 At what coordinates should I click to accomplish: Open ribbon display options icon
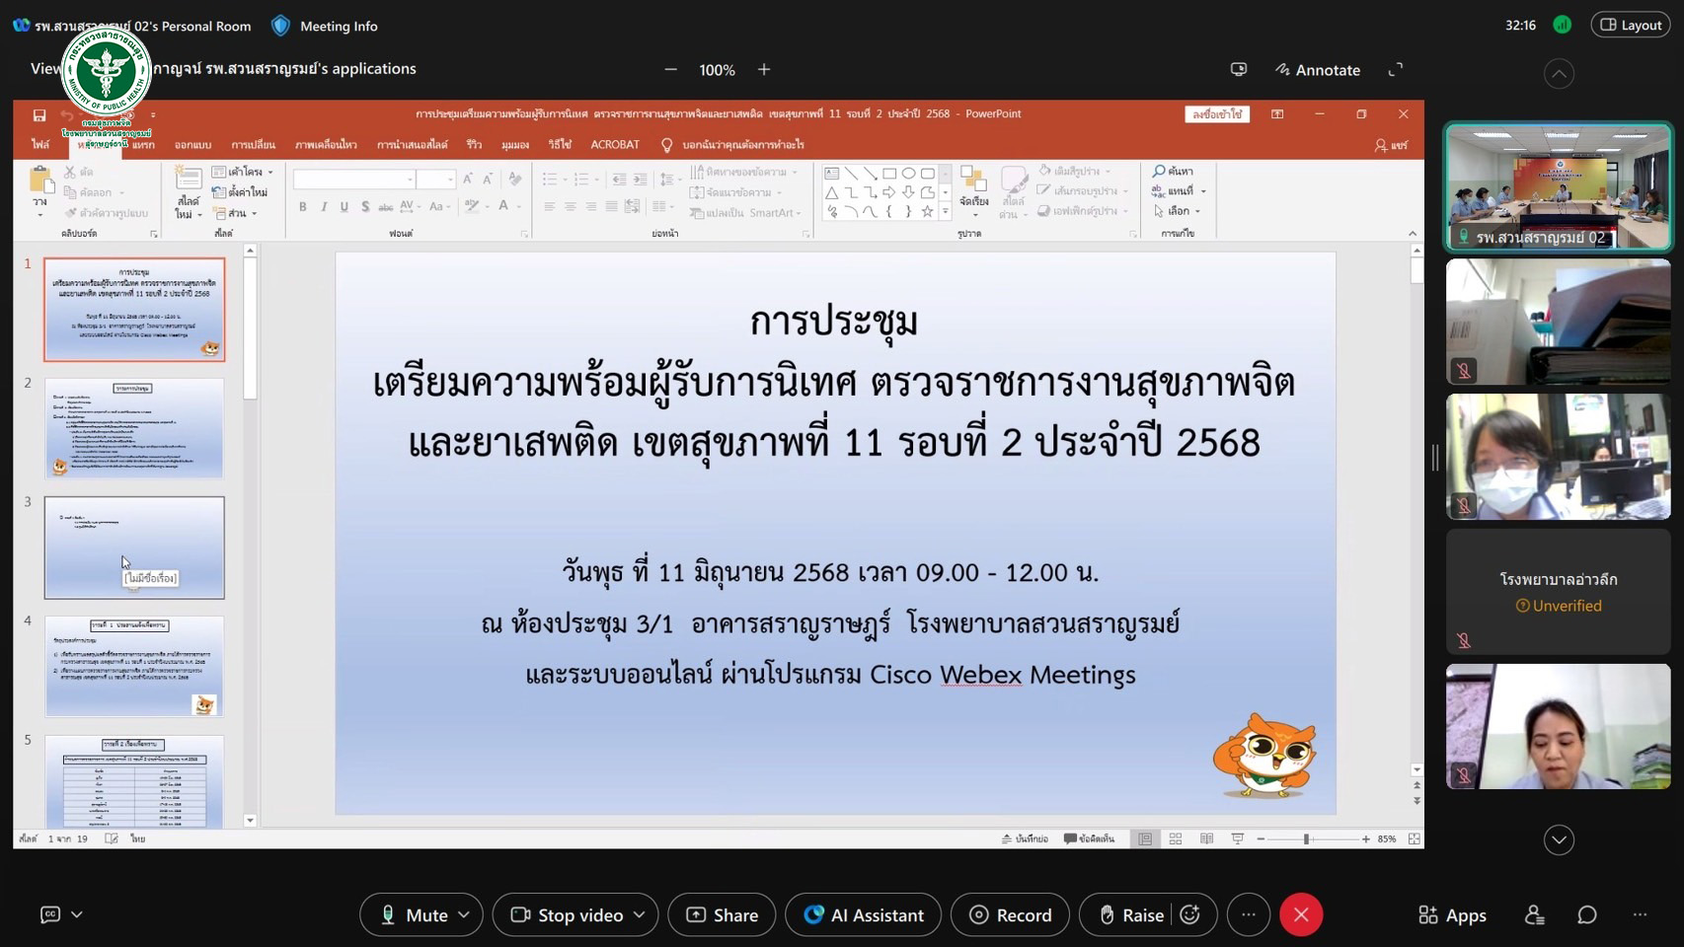pyautogui.click(x=1277, y=114)
